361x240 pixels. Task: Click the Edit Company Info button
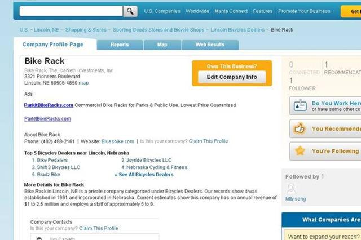click(232, 77)
